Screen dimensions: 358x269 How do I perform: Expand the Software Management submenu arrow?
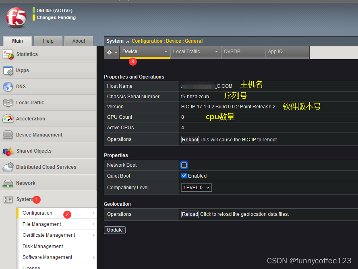click(x=93, y=257)
